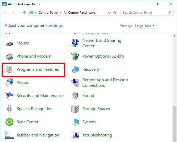Open Recovery link

coord(91,69)
